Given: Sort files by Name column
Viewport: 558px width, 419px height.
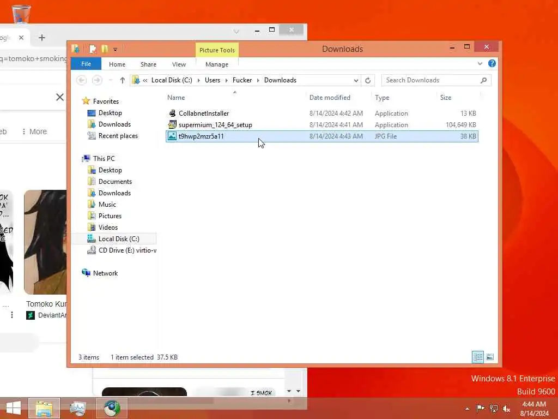Looking at the screenshot, I should click(x=176, y=98).
